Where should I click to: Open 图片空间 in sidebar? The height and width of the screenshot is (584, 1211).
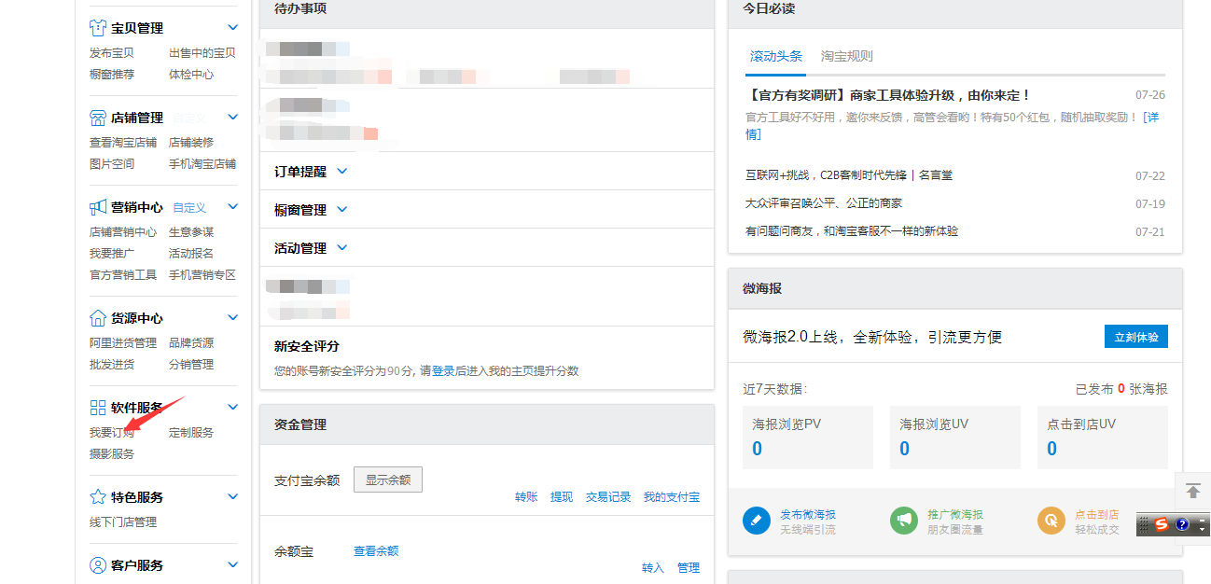(x=112, y=164)
